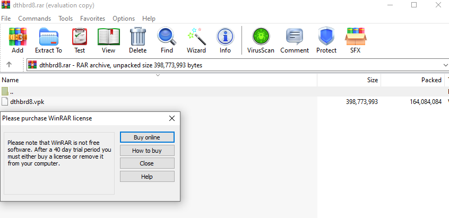Open the Commands menu

click(34, 18)
